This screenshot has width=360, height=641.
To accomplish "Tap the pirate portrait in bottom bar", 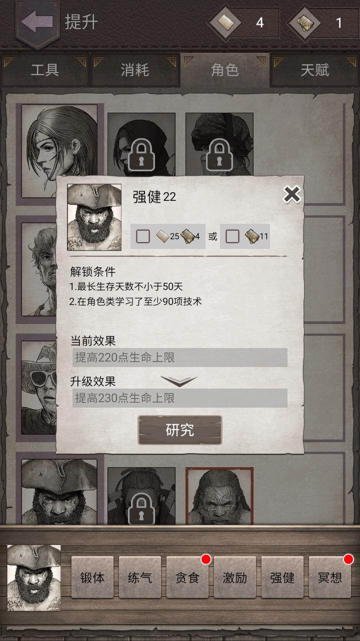I will [x=34, y=578].
